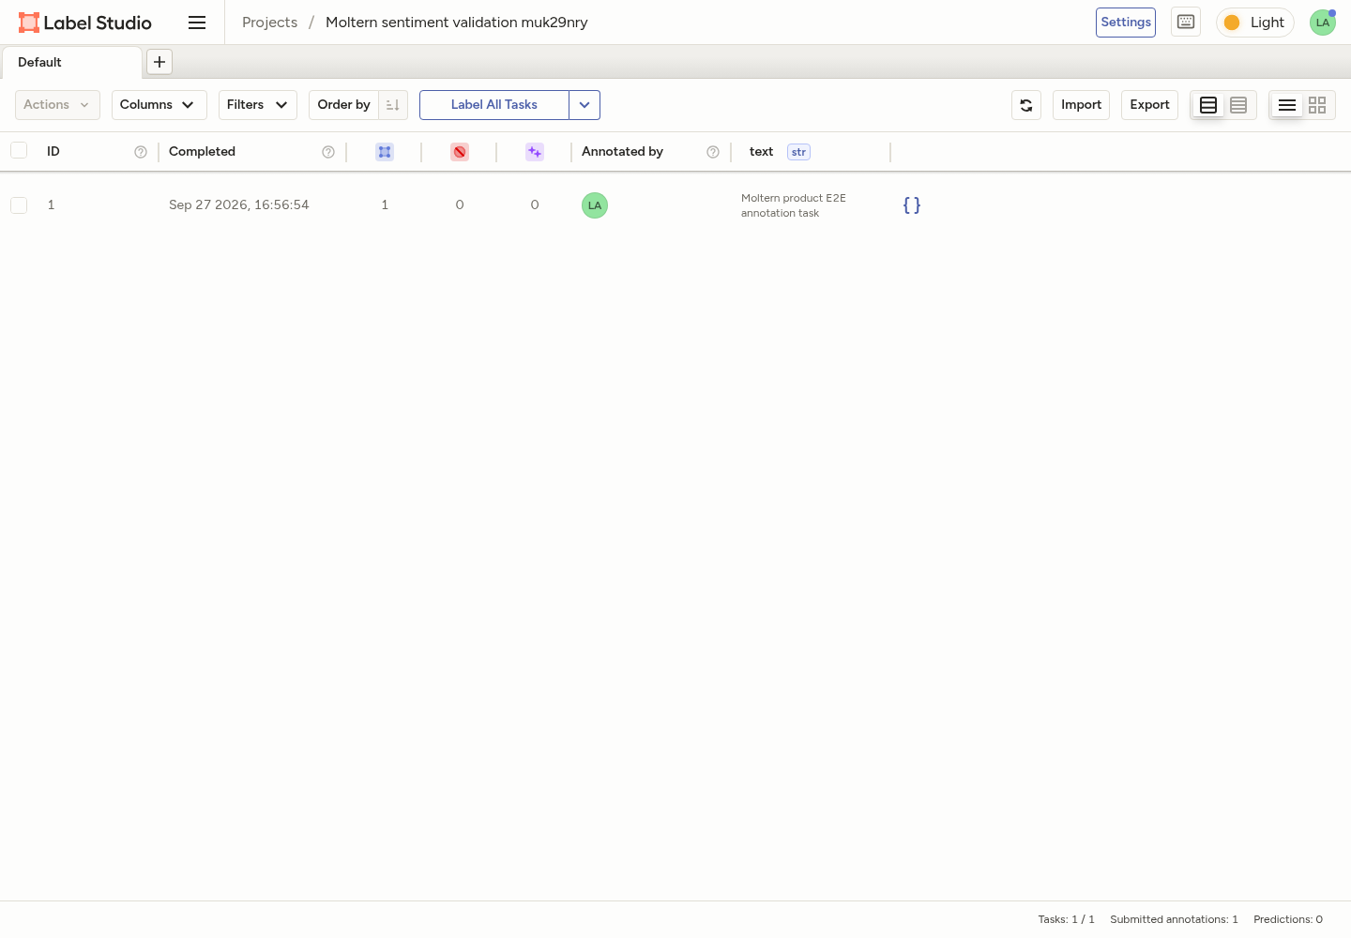Click LA annotator avatar in task 1
The image size is (1351, 938).
click(x=595, y=205)
